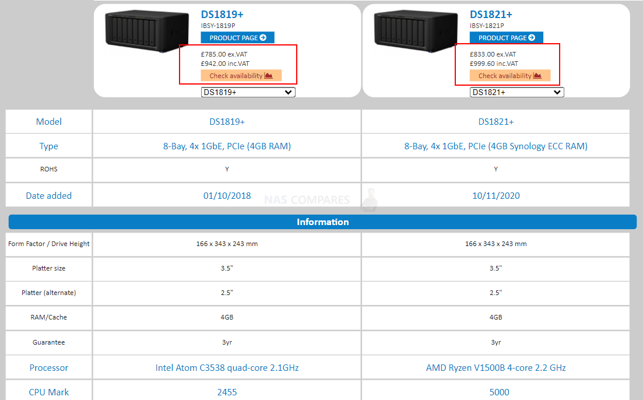This screenshot has width=643, height=400.
Task: Click the £942.00 inc.VAT price
Action: pos(225,64)
